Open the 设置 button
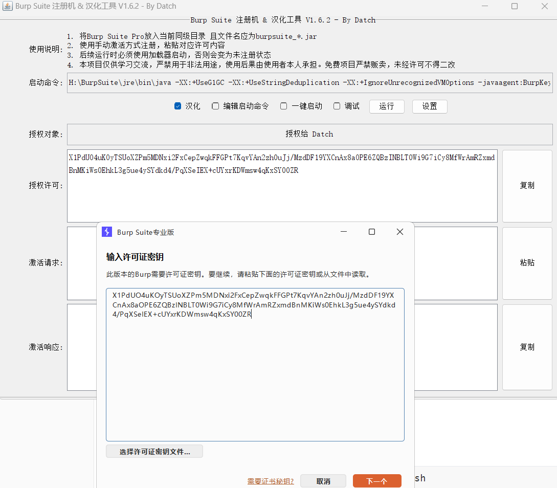Viewport: 557px width, 488px height. click(430, 106)
